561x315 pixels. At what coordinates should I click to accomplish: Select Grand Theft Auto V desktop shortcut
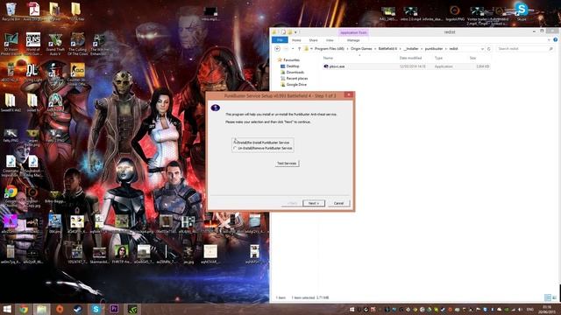(55, 45)
